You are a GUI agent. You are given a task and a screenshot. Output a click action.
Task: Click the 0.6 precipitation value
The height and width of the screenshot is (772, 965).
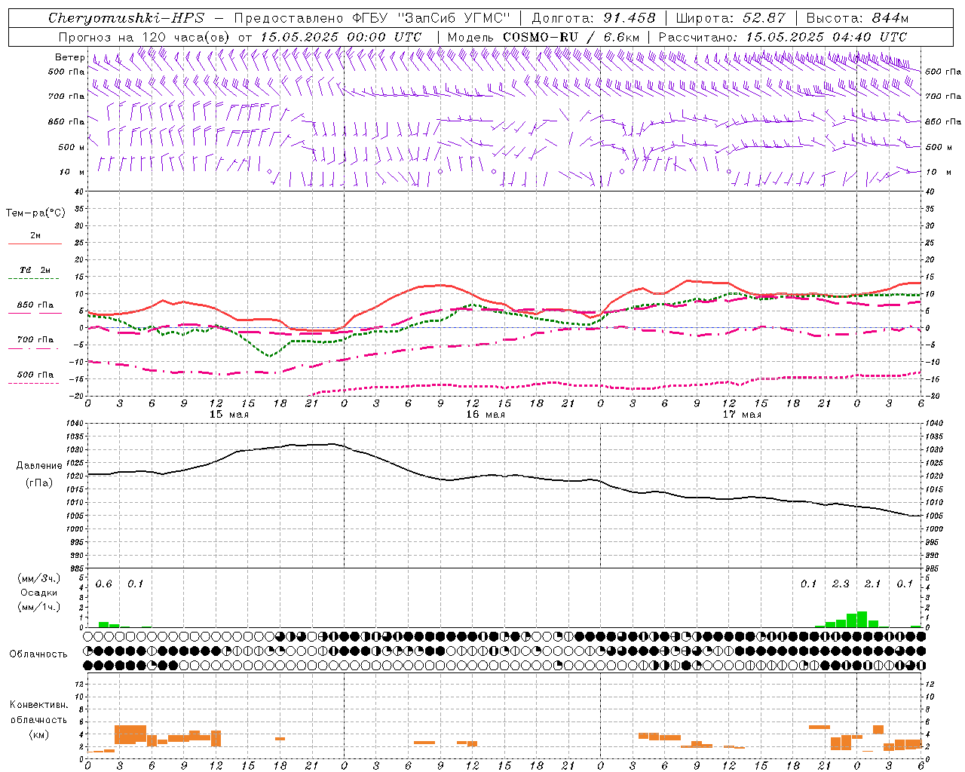tap(103, 584)
